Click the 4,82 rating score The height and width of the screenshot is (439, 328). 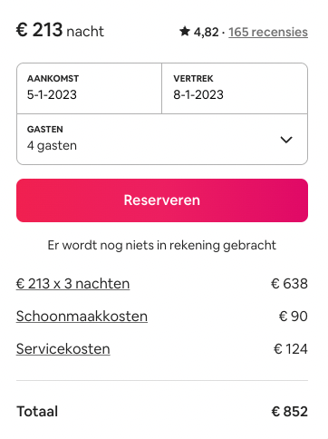pyautogui.click(x=206, y=32)
